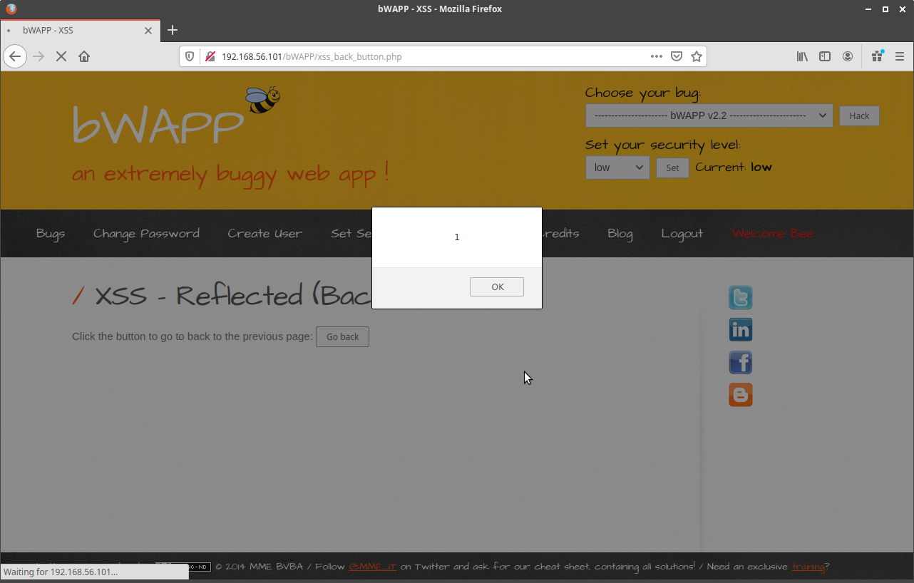Open a new tab
The image size is (914, 583).
[x=173, y=30]
